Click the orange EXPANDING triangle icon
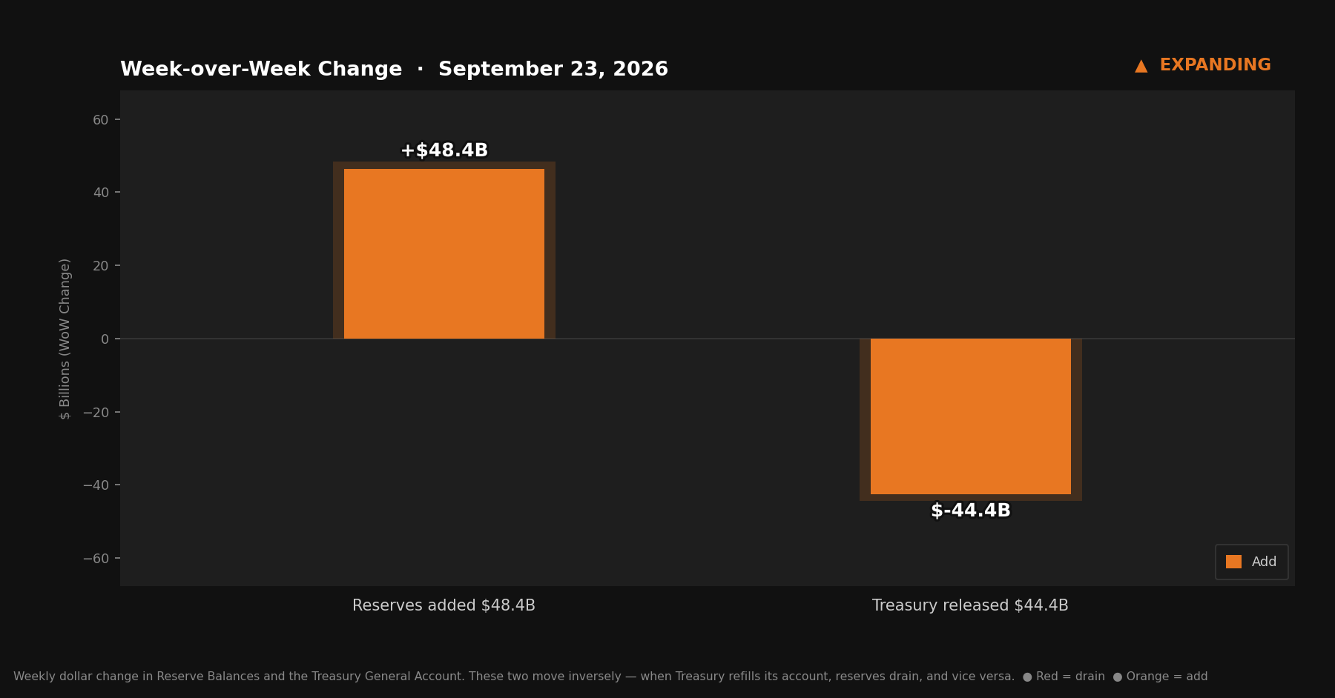This screenshot has height=698, width=1335. [1141, 66]
